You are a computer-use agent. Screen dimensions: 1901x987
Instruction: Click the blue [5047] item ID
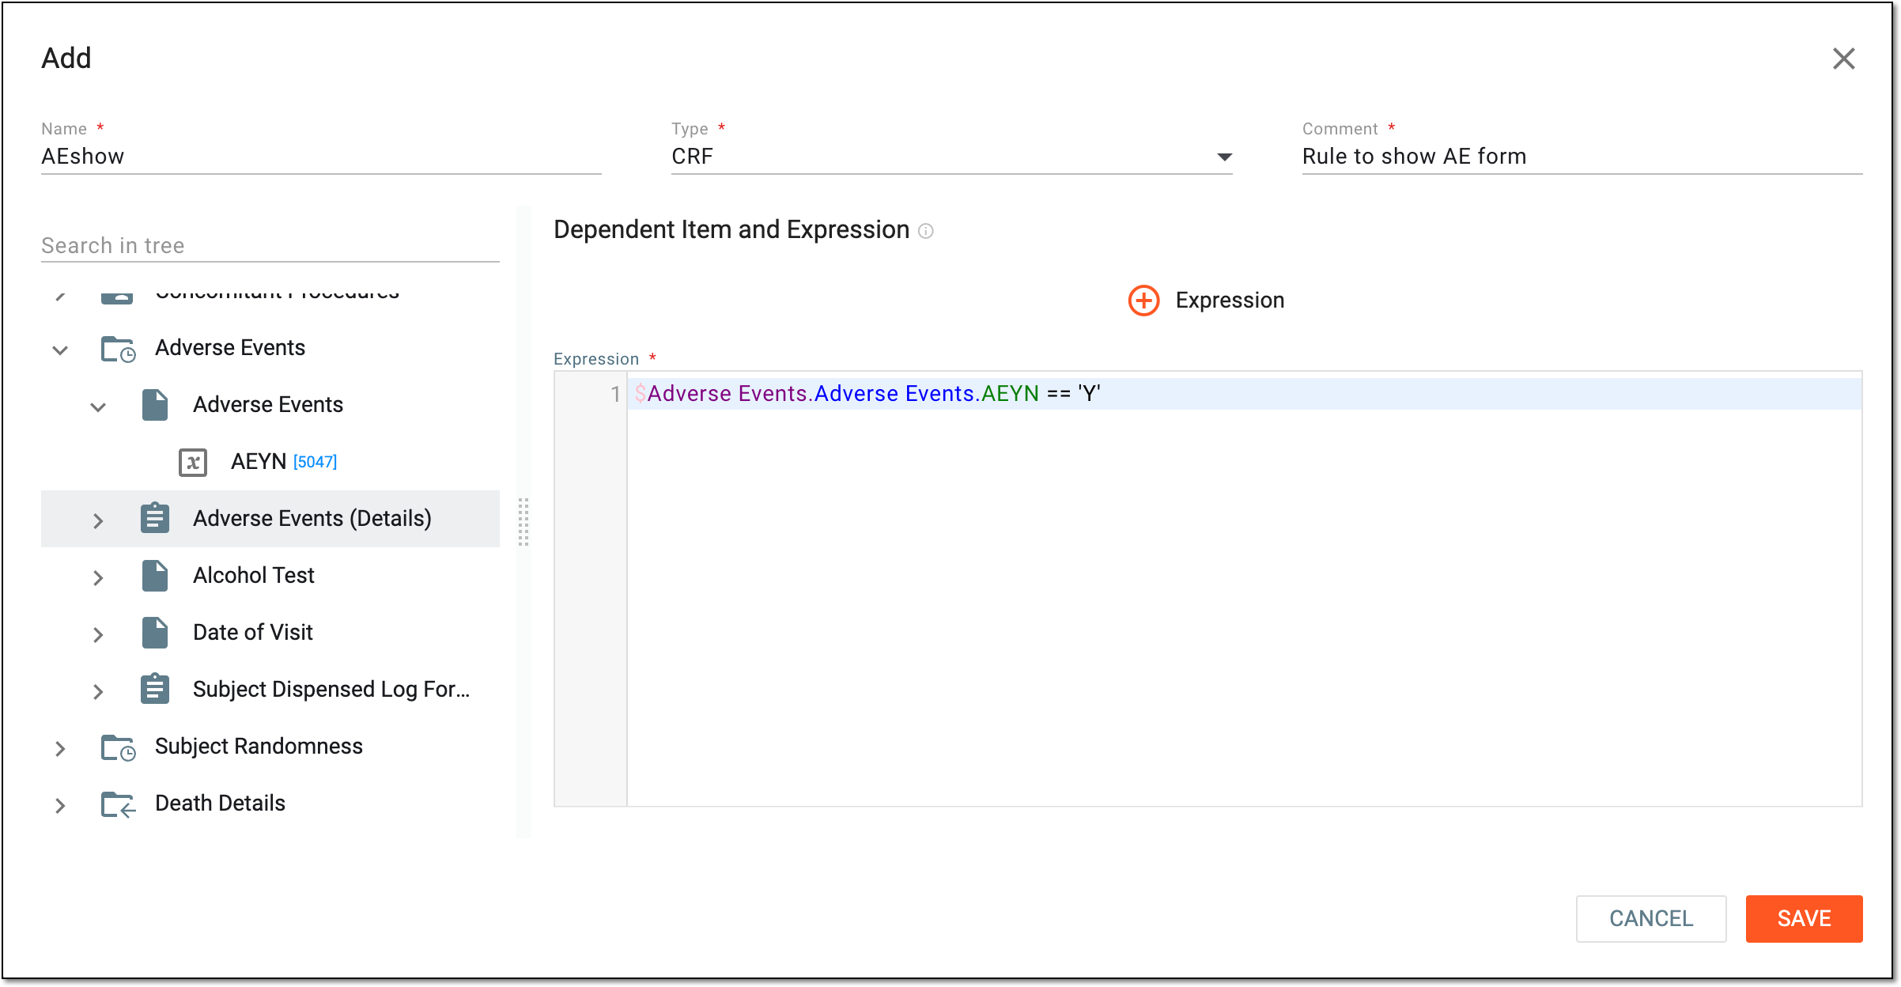[x=315, y=462]
